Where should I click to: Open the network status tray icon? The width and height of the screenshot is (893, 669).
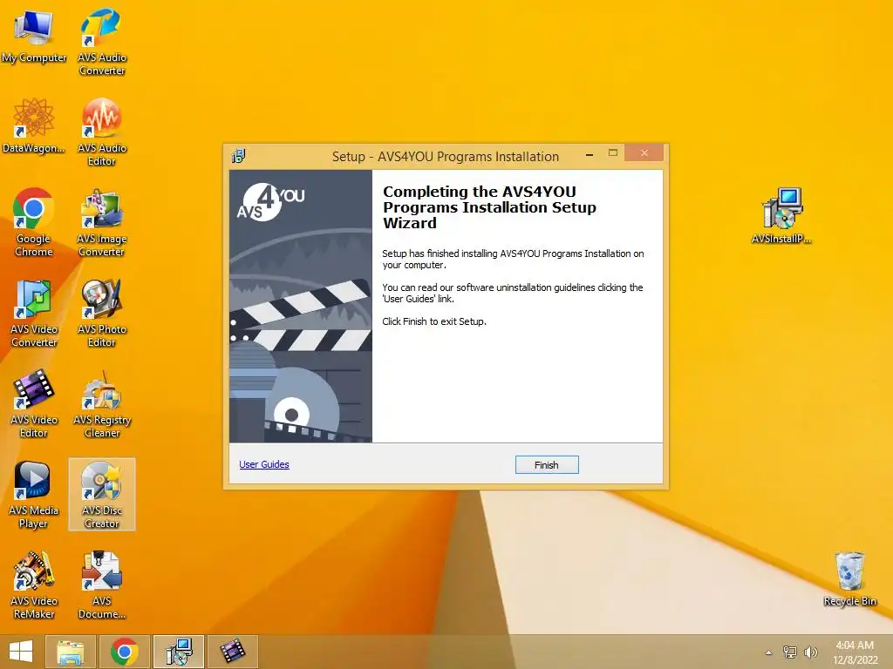[x=789, y=652]
